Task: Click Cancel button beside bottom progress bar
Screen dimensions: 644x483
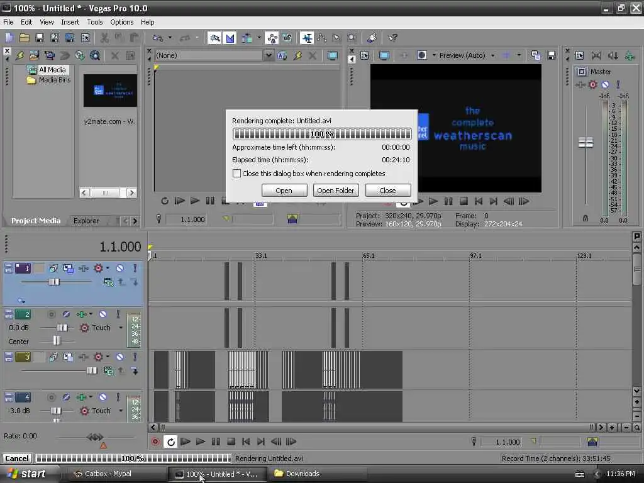Action: 17,458
